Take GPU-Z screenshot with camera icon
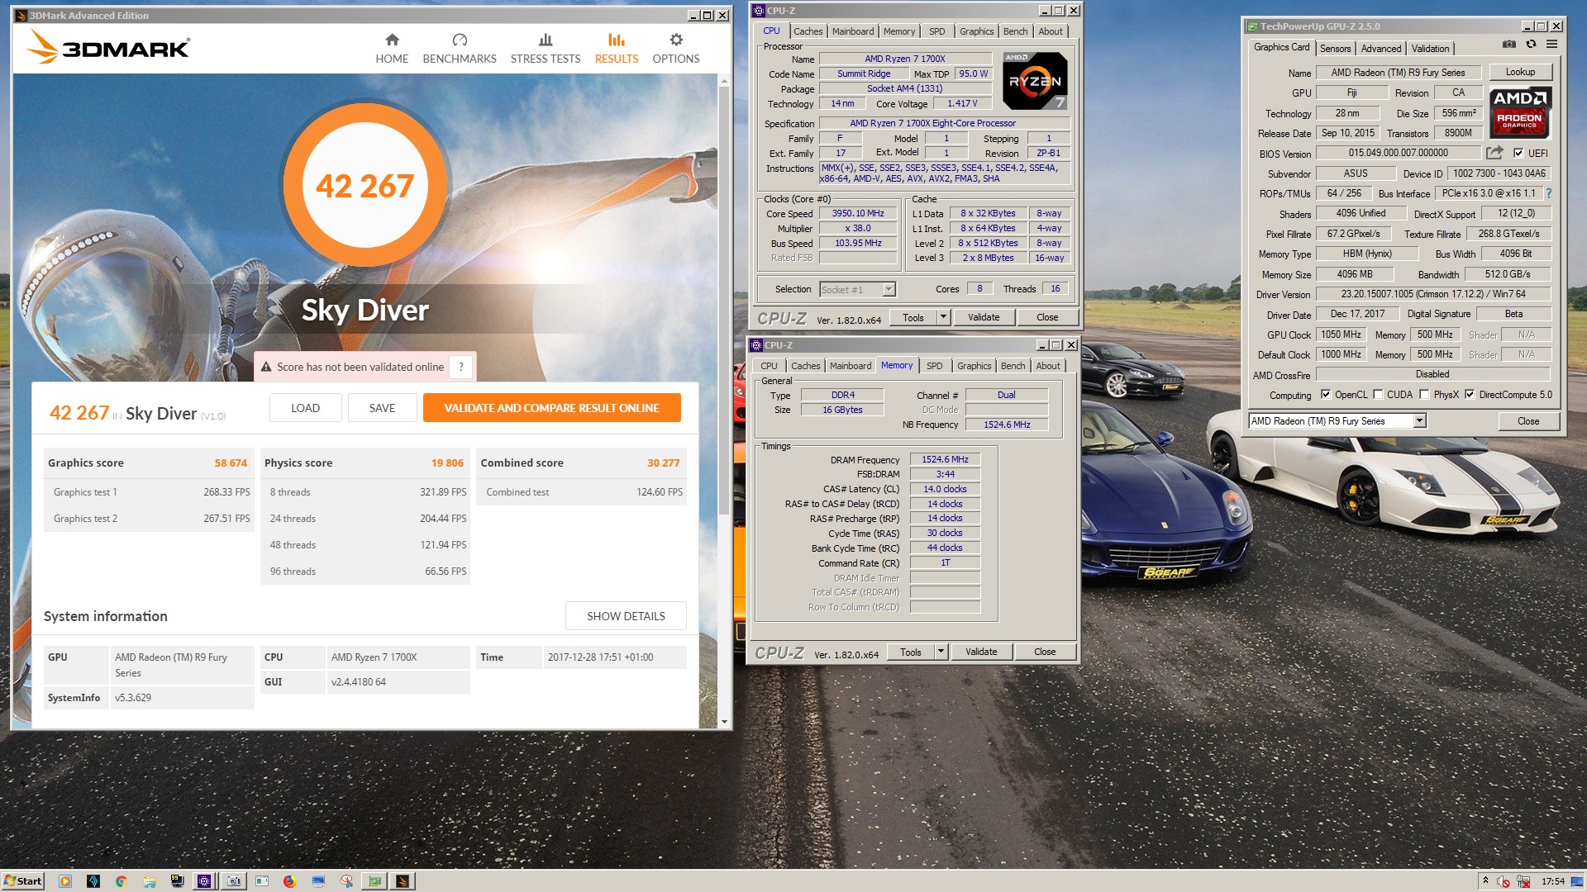The image size is (1587, 892). coord(1509,44)
